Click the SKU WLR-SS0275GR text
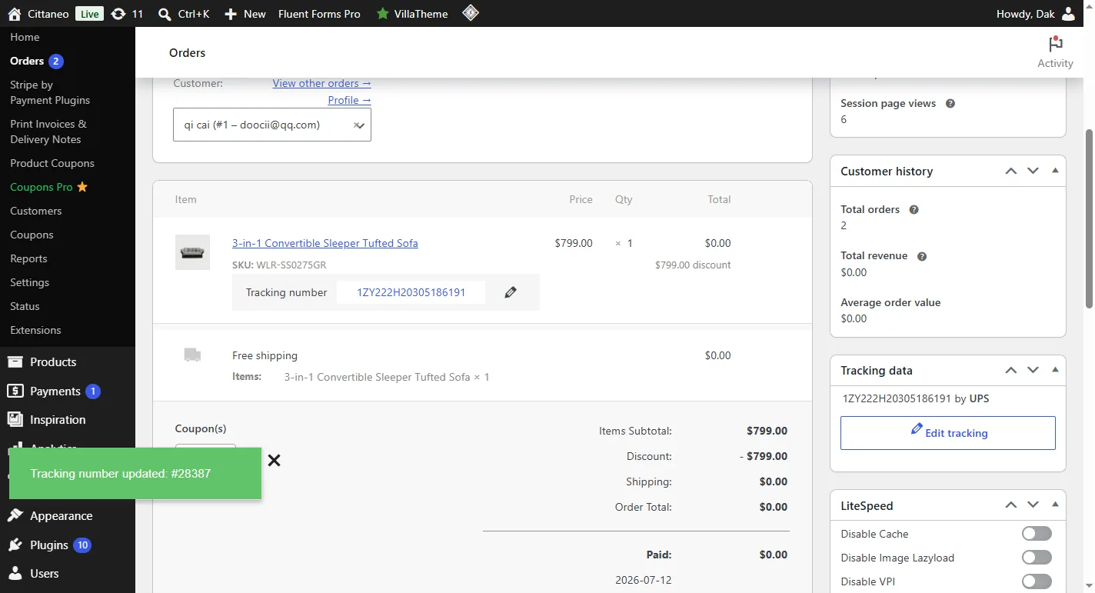This screenshot has width=1095, height=593. [279, 265]
